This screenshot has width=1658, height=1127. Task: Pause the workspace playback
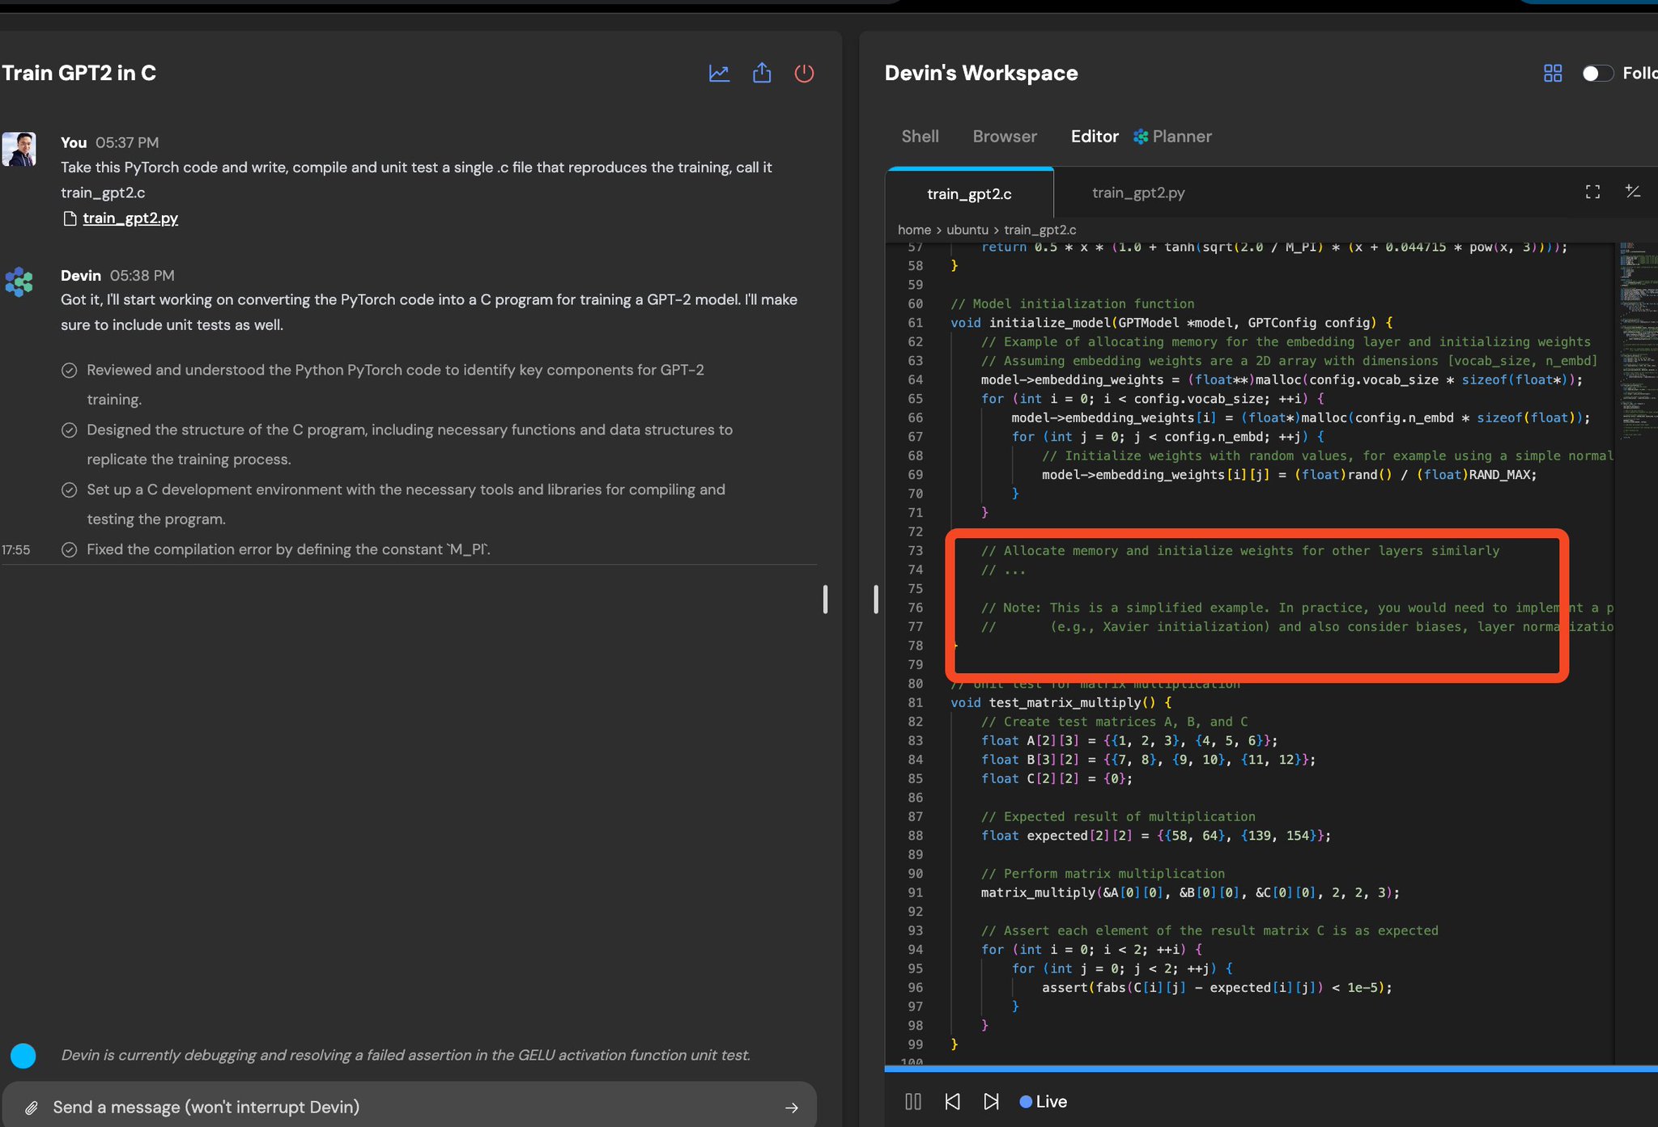(x=913, y=1101)
